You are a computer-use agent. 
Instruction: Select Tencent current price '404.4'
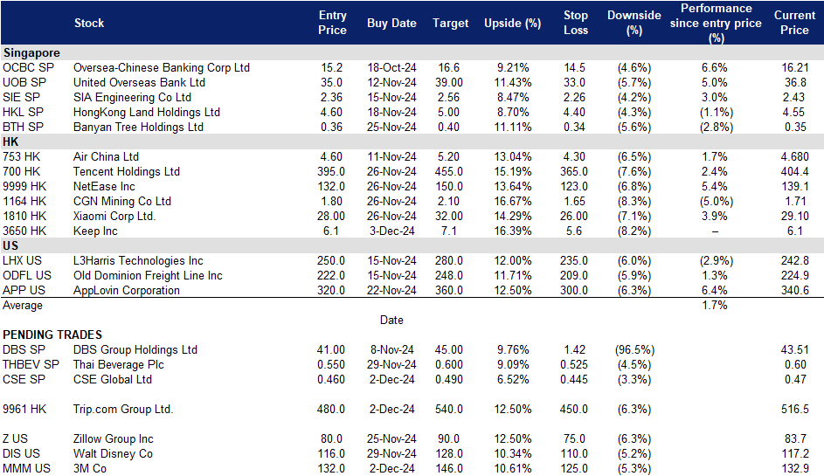coord(794,171)
